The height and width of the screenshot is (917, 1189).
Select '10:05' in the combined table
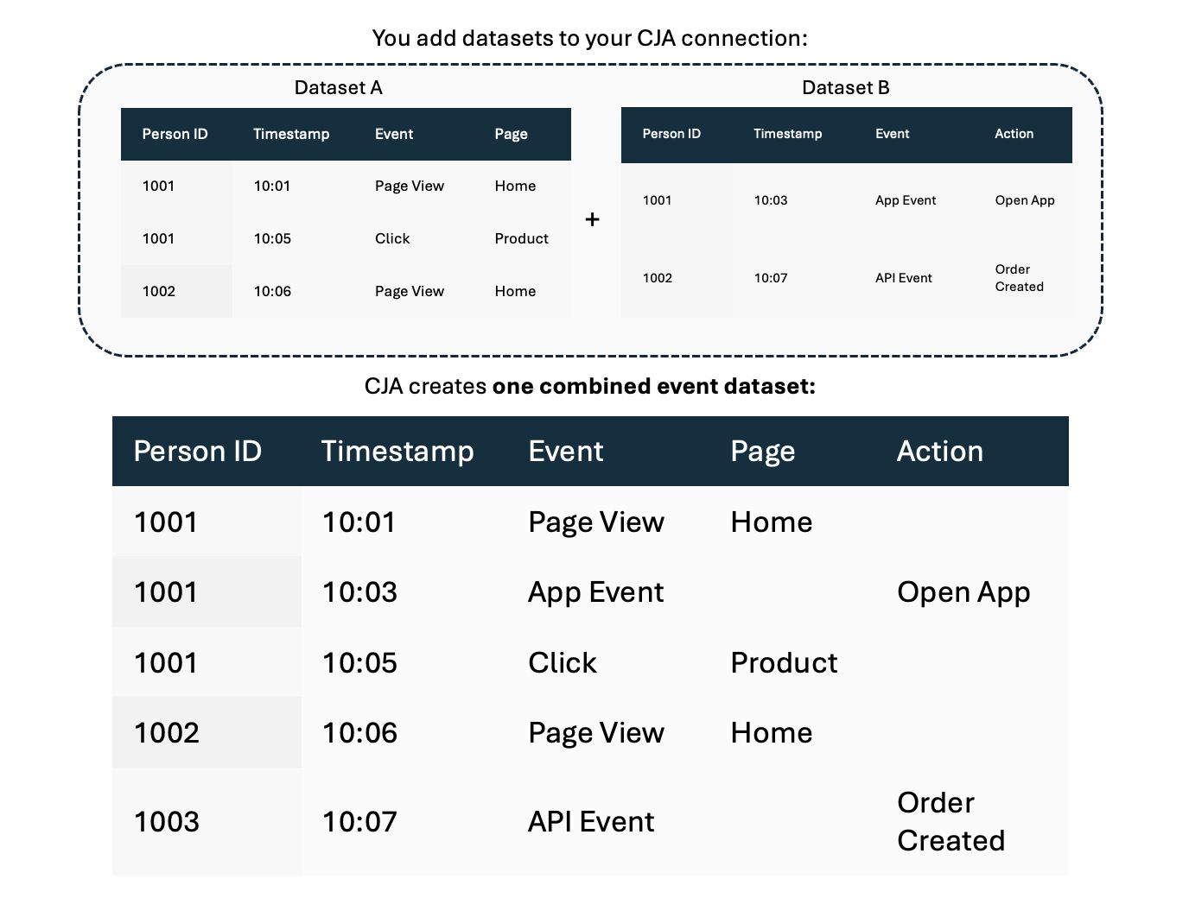point(359,662)
